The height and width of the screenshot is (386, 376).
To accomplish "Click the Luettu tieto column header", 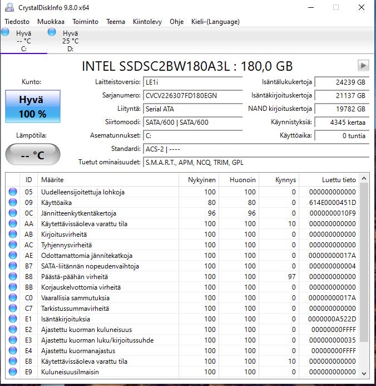I will pyautogui.click(x=329, y=180).
